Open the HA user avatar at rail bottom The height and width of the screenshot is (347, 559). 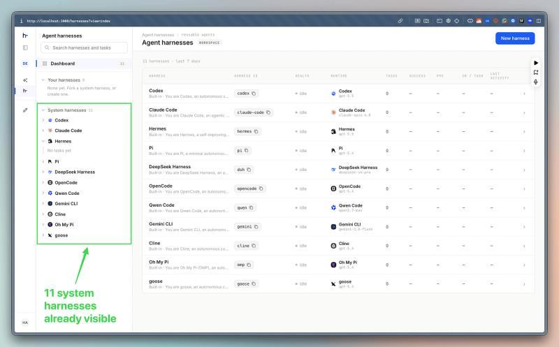[x=25, y=323]
